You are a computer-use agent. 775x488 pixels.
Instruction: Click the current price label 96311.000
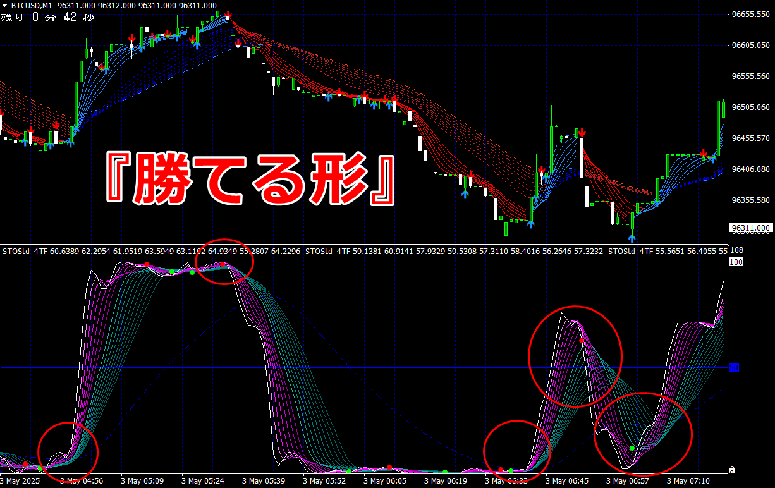(x=751, y=228)
